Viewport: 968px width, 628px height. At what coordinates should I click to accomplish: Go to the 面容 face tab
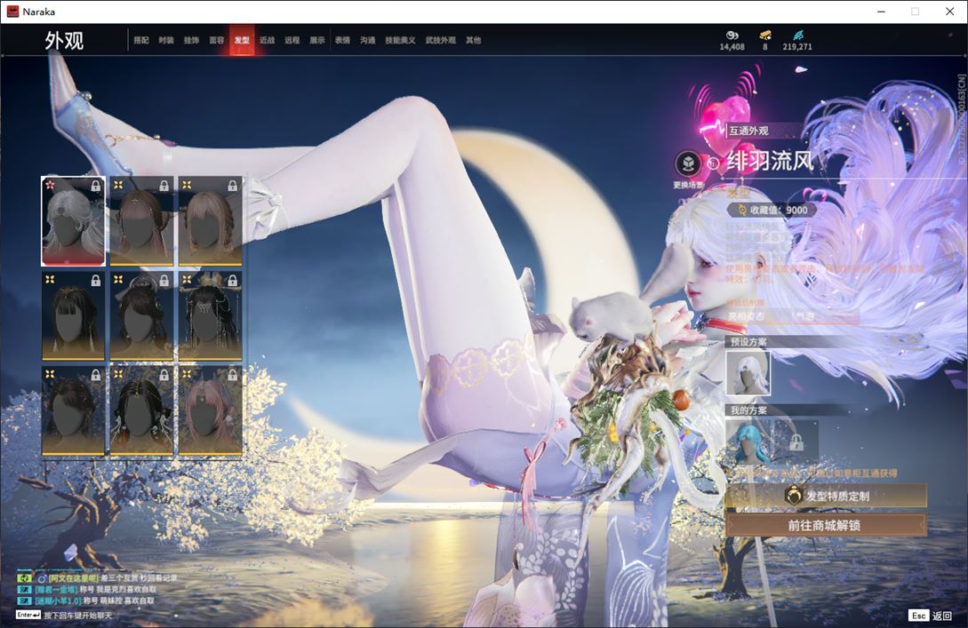217,40
